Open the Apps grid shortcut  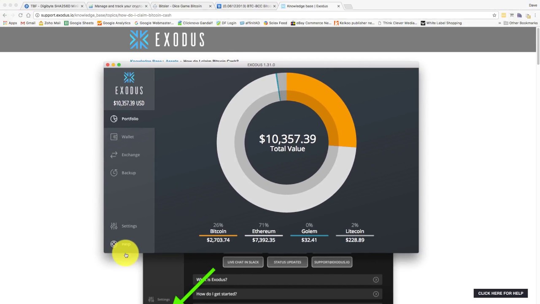(x=10, y=23)
